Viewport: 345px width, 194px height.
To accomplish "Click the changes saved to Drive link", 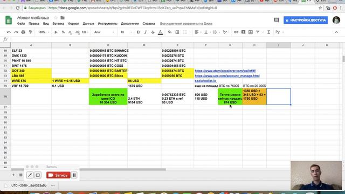I will (x=186, y=24).
